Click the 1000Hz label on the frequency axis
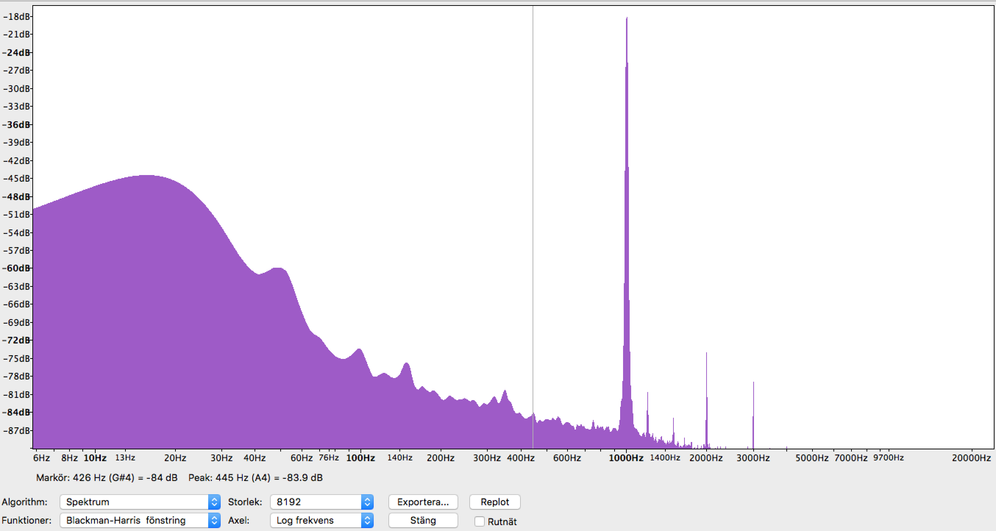The width and height of the screenshot is (996, 531). coord(626,458)
